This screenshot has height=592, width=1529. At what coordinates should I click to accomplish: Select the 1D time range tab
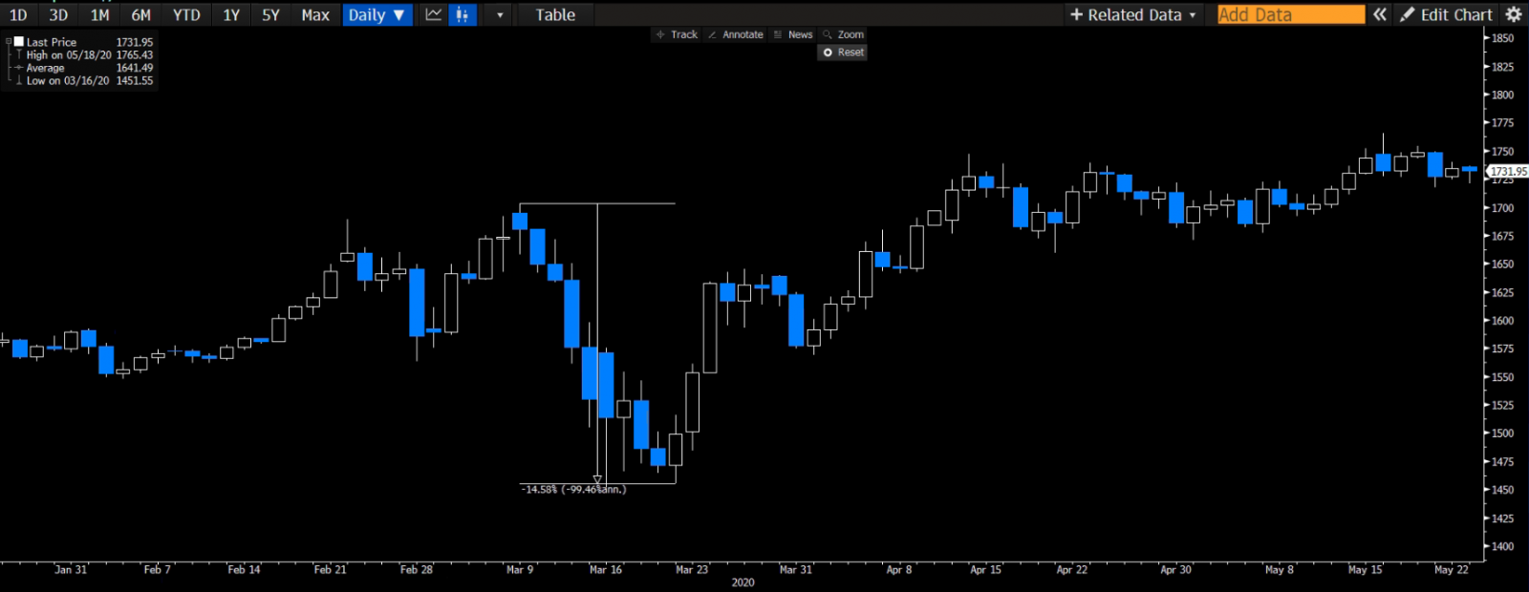(18, 14)
